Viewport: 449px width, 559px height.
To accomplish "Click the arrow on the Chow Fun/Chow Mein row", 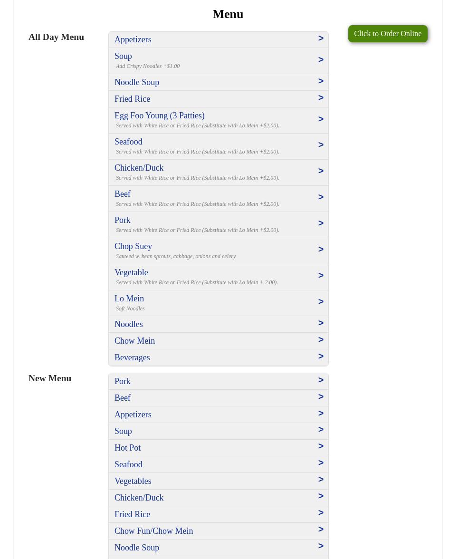I will tap(321, 530).
